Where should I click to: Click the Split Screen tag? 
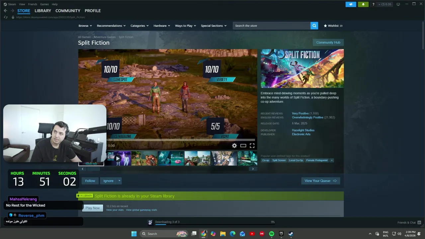pos(279,160)
